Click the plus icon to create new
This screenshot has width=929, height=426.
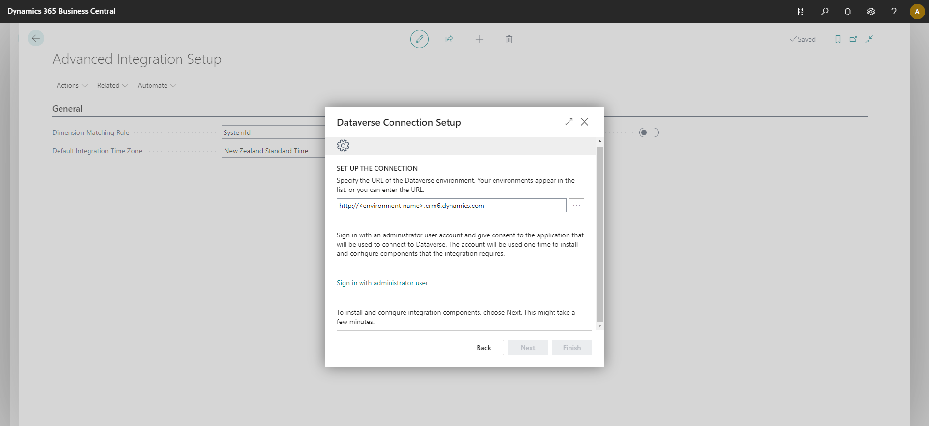point(479,39)
